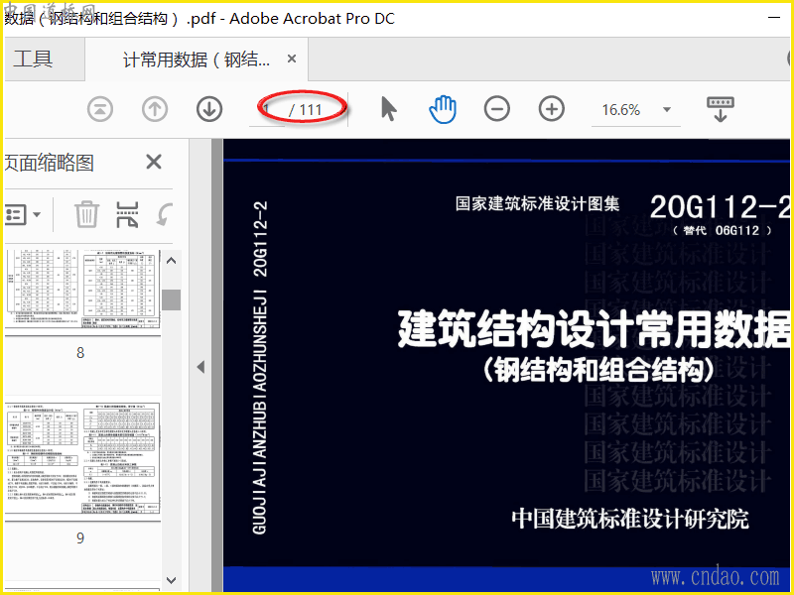This screenshot has width=794, height=595.
Task: Open zoom level dropdown arrow
Action: point(667,110)
